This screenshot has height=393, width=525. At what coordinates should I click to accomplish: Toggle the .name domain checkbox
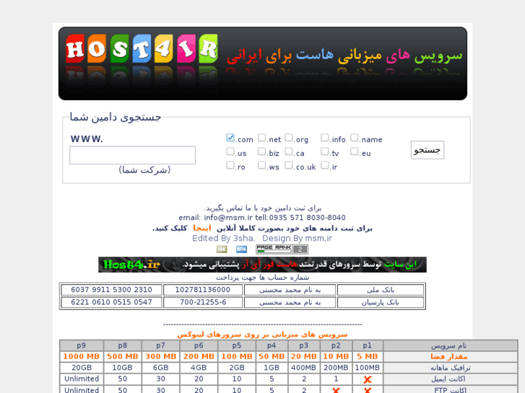point(355,138)
